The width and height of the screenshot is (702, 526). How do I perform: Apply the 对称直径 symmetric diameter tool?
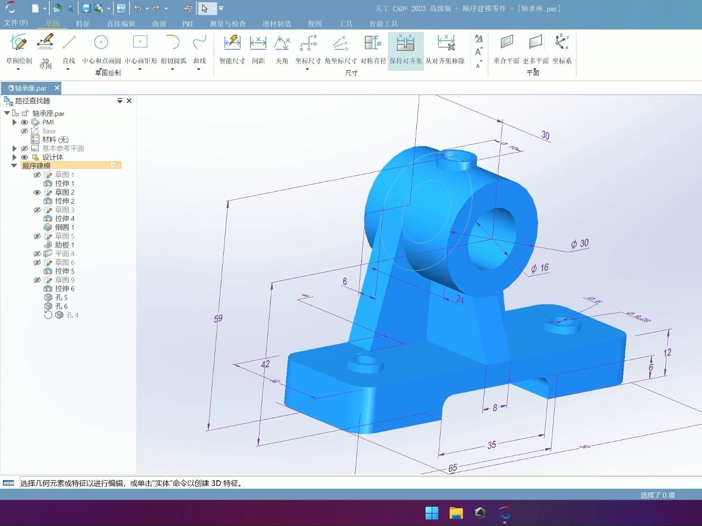click(x=373, y=49)
